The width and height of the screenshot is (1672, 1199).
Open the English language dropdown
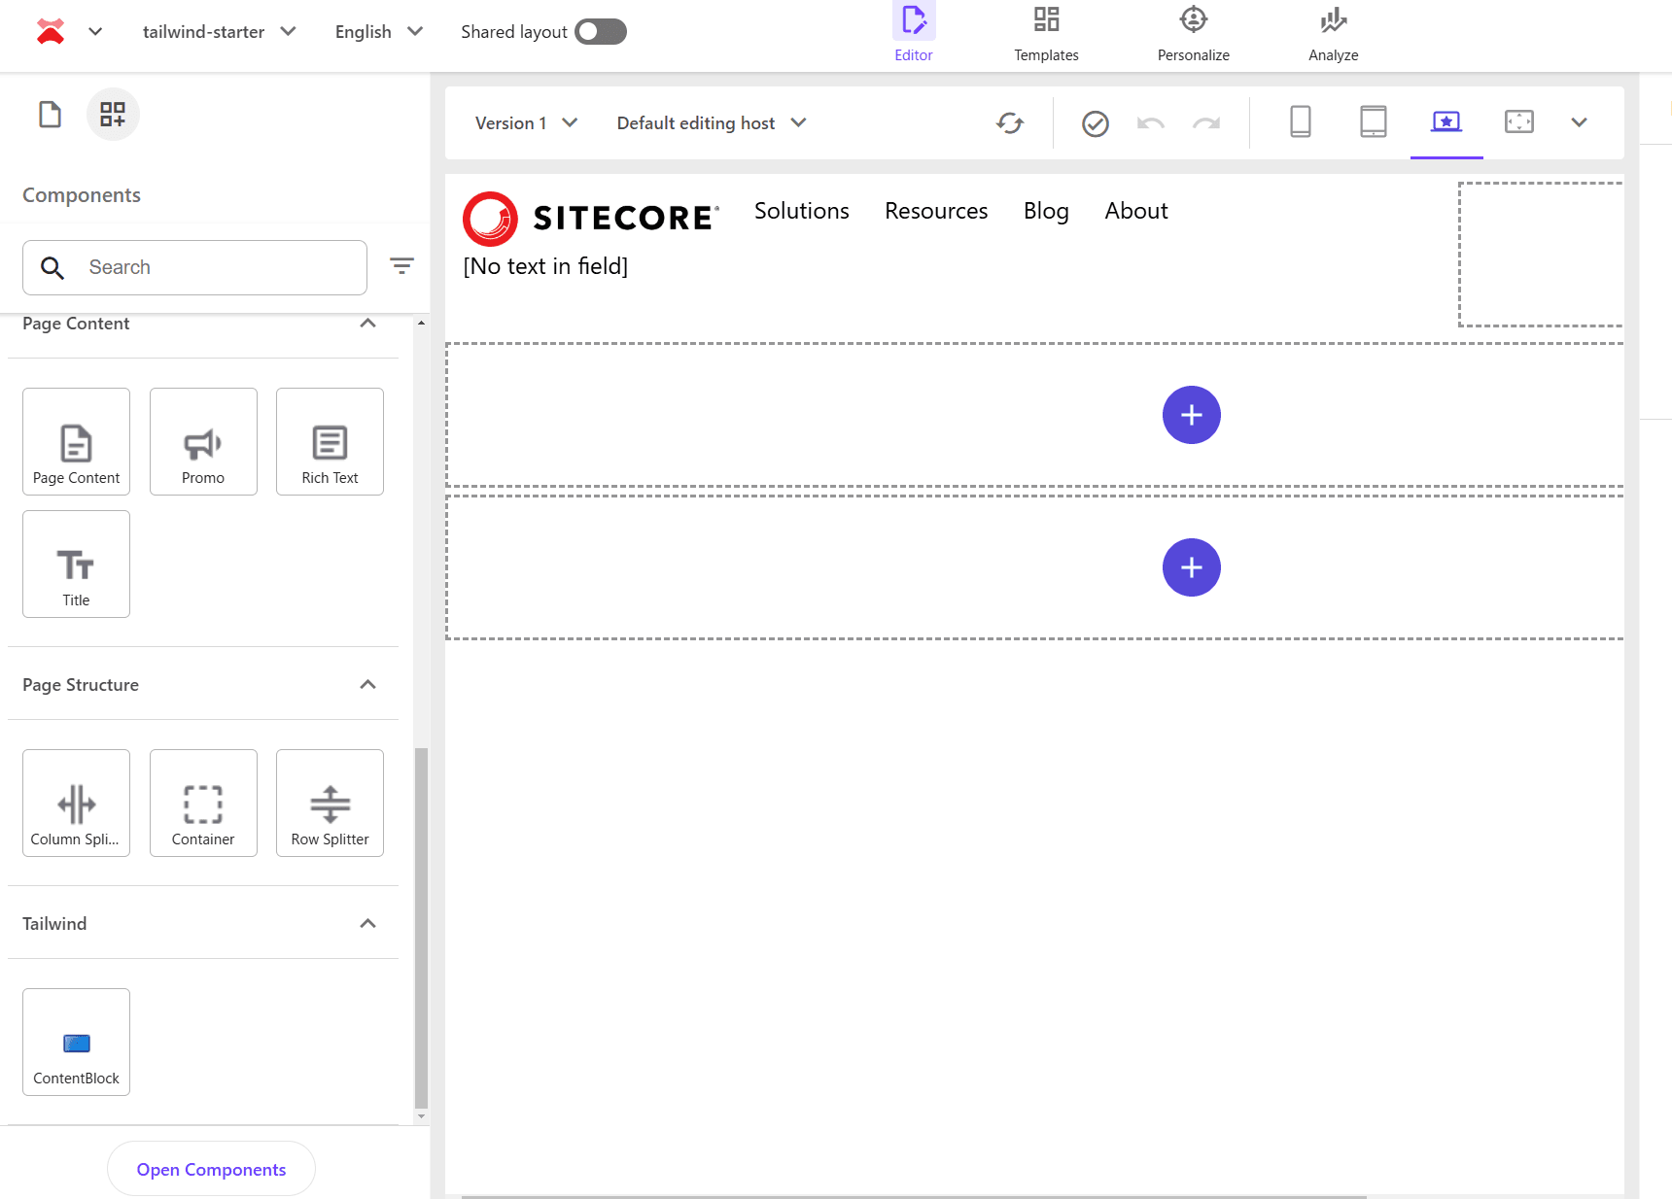pyautogui.click(x=378, y=32)
